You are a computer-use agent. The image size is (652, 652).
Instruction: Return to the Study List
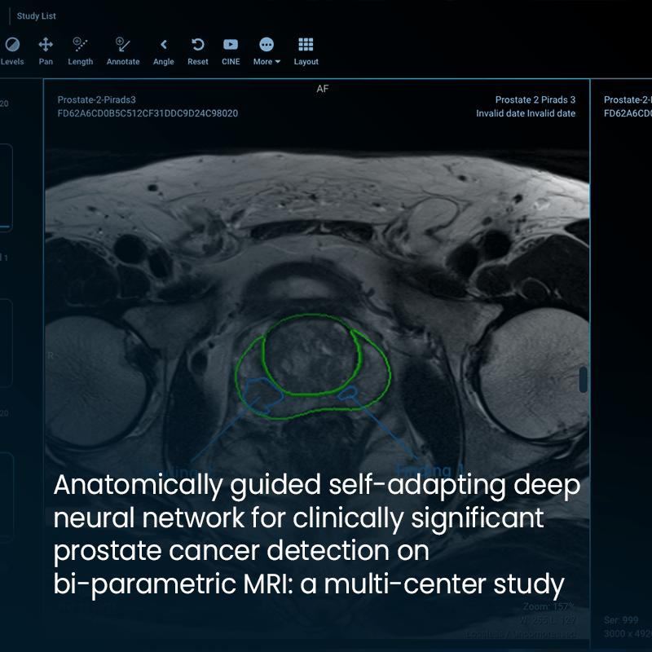click(x=36, y=15)
